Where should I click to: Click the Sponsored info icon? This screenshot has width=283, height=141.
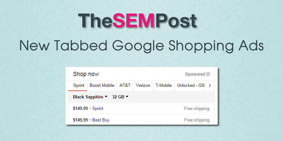208,74
